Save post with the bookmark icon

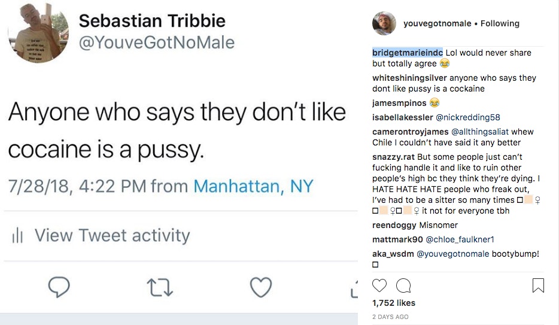click(538, 285)
